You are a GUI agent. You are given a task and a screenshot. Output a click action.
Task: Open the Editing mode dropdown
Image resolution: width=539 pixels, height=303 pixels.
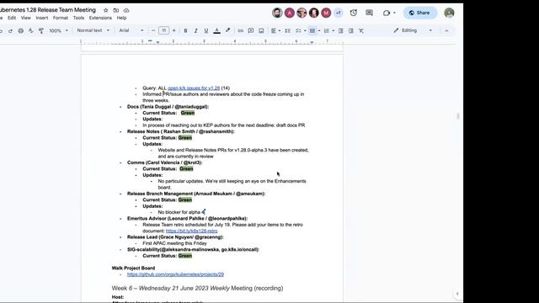(x=413, y=30)
